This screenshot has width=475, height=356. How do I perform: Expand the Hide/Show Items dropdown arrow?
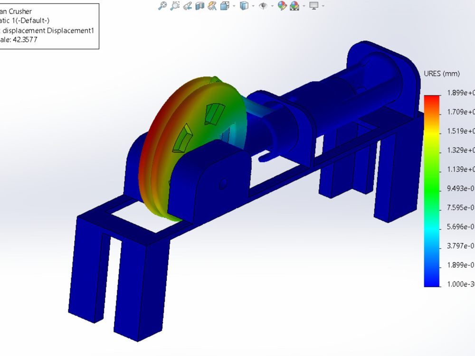[273, 6]
